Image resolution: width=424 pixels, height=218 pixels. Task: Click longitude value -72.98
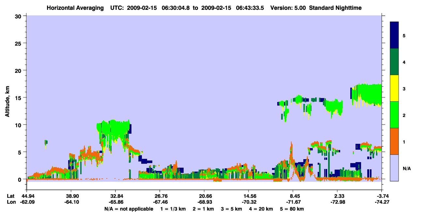click(337, 202)
